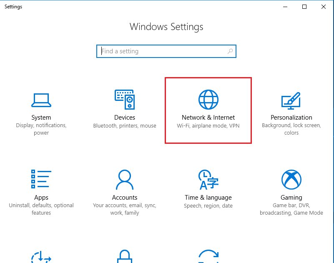Click the 'Speech, region, date' description

(208, 205)
